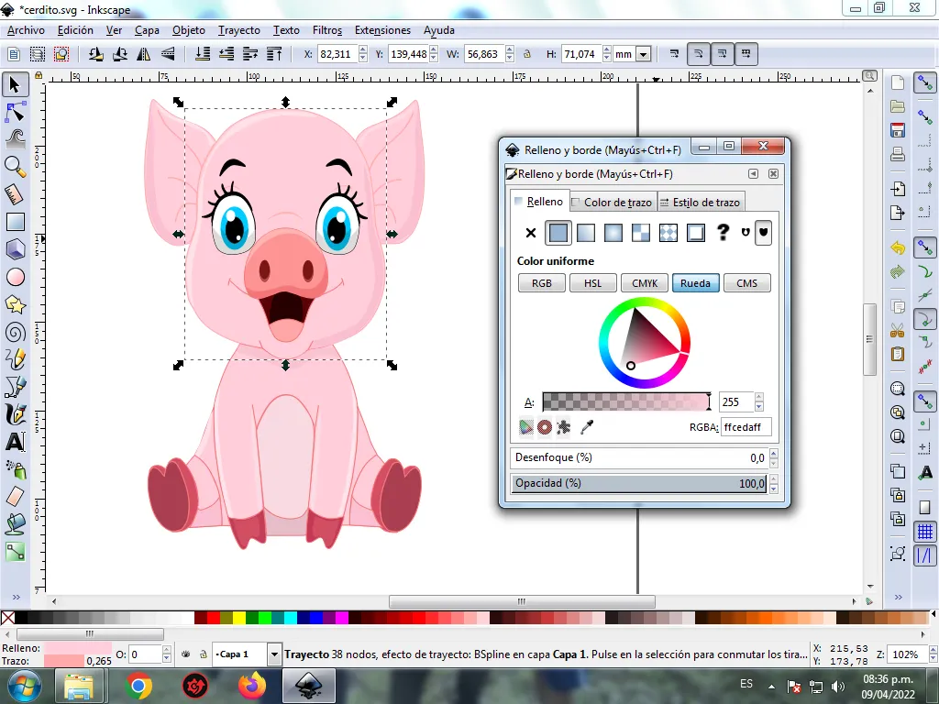Select the Zoom magnifier tool
939x704 pixels.
15,167
